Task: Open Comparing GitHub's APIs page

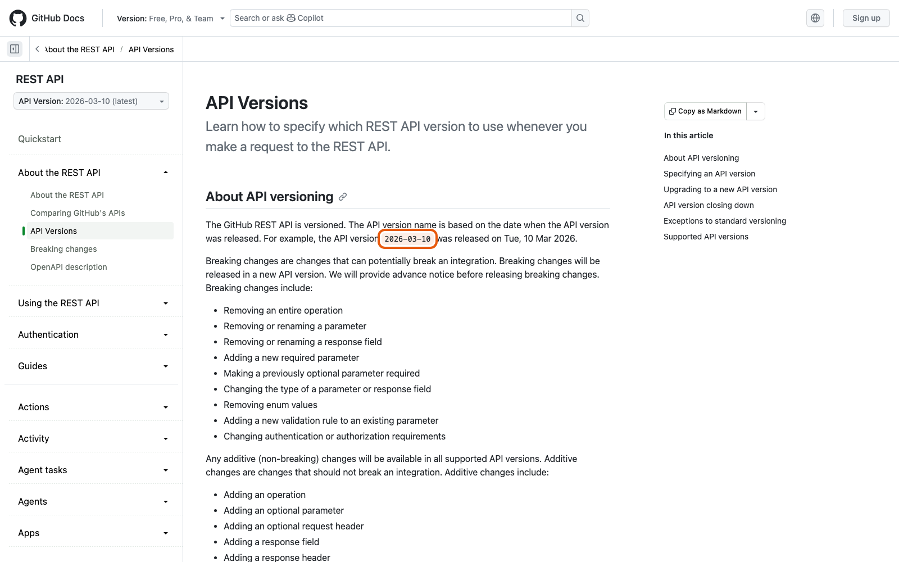Action: [x=78, y=213]
